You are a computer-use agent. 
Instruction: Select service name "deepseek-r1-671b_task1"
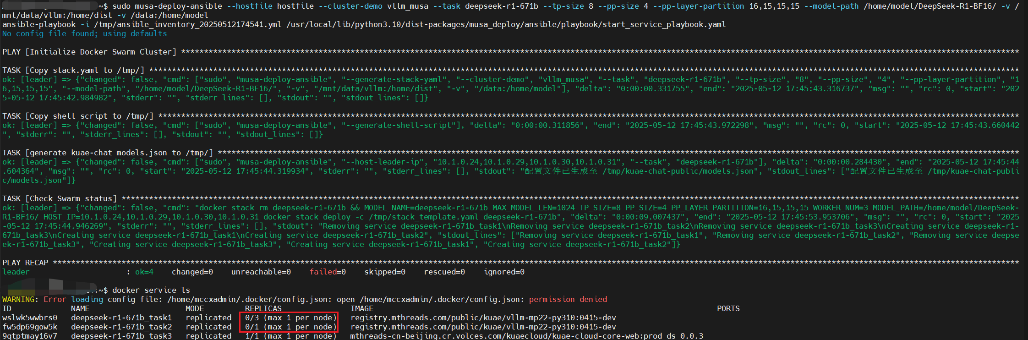[121, 318]
